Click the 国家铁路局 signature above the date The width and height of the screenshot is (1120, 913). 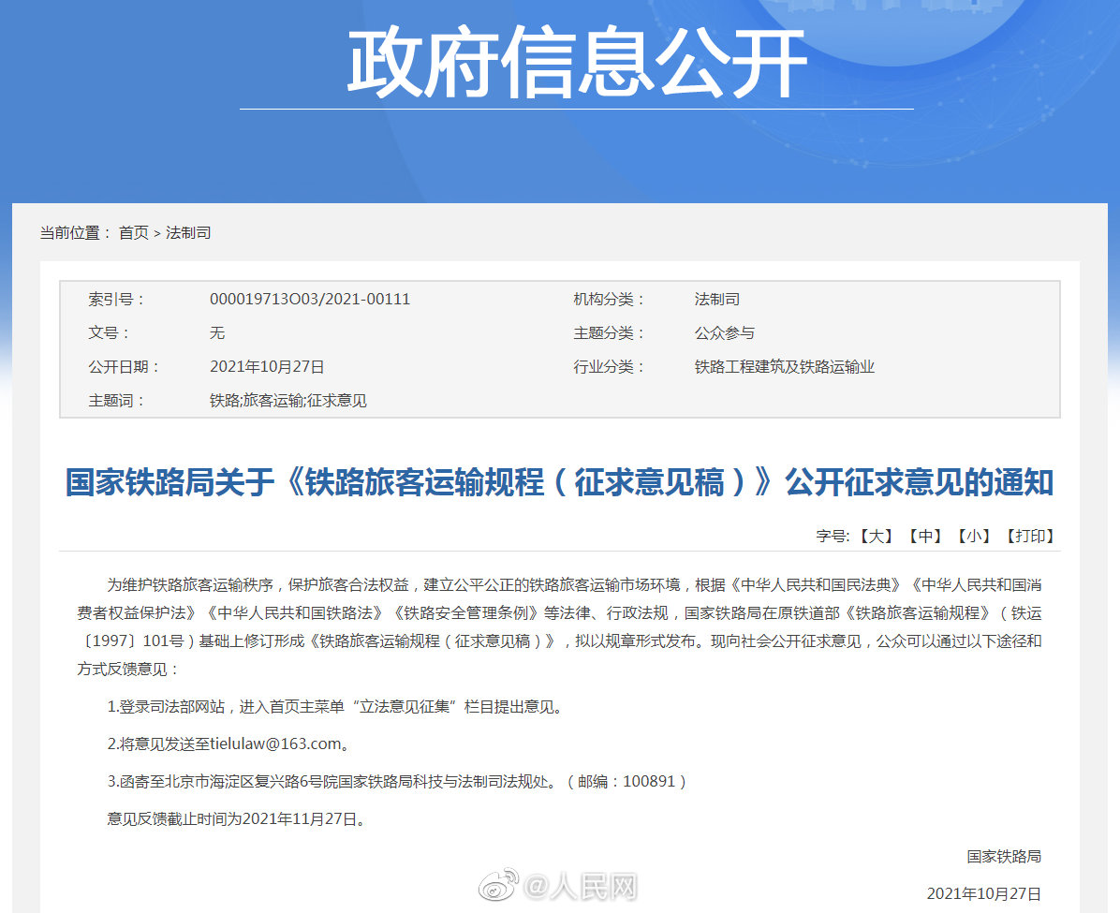(x=1004, y=857)
